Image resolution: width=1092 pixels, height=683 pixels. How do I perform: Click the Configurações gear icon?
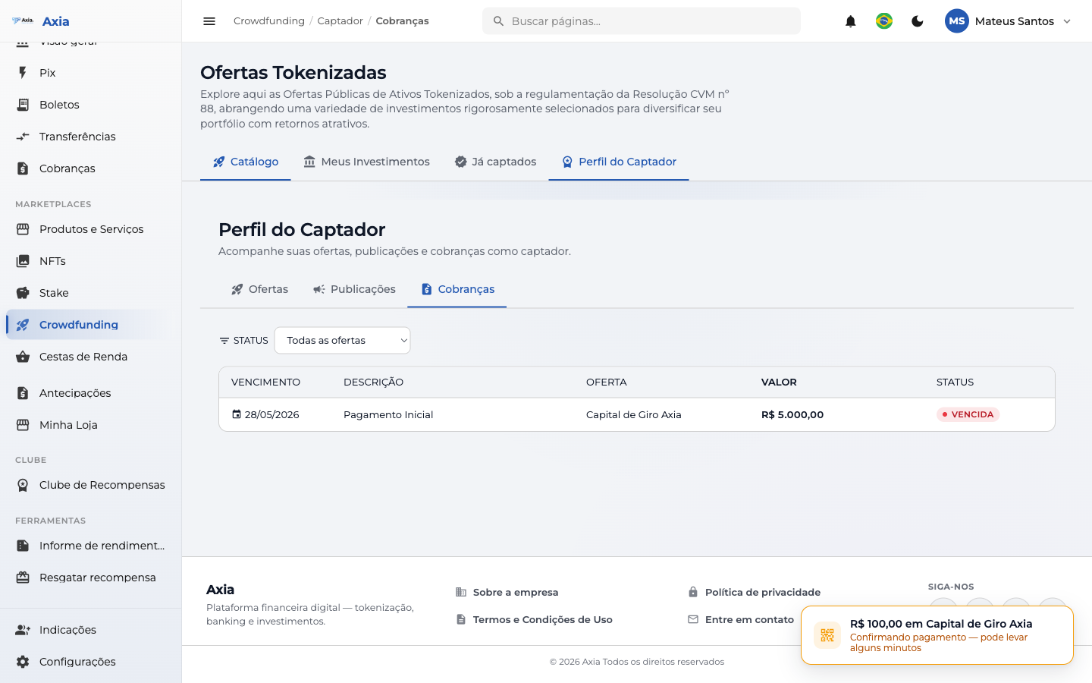click(23, 662)
